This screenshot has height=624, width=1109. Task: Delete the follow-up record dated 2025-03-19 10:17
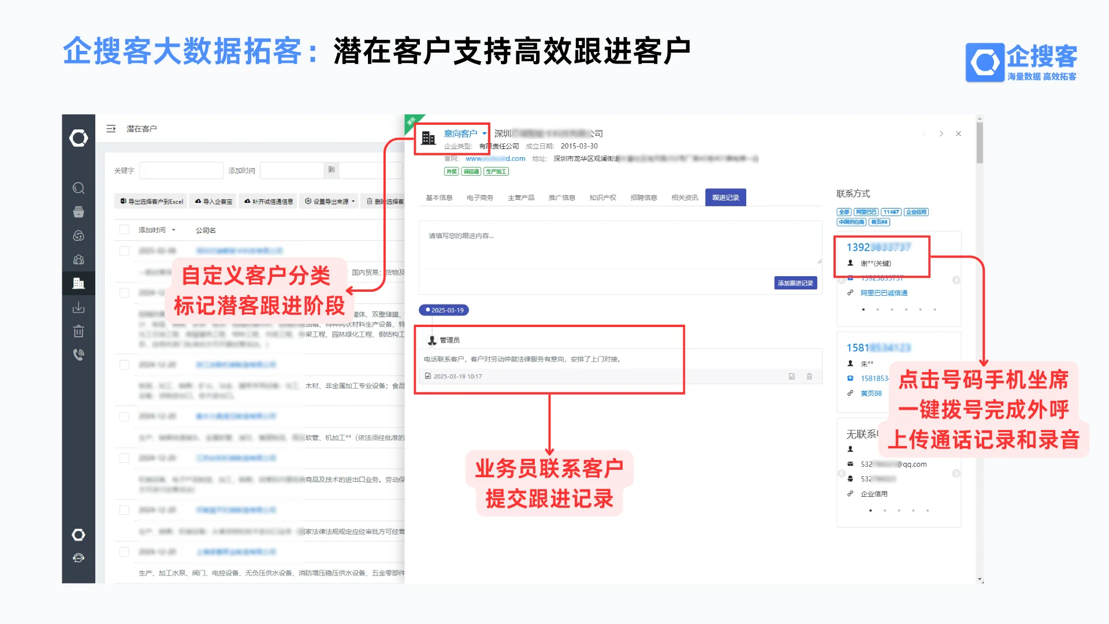coord(809,376)
